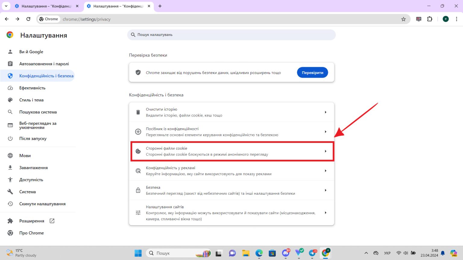Screen dimensions: 463x260
Task: Select the shield icon next to Конфіденційність і безпека
Action: pyautogui.click(x=10, y=76)
